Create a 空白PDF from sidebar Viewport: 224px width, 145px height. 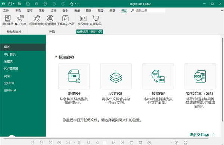(23, 83)
